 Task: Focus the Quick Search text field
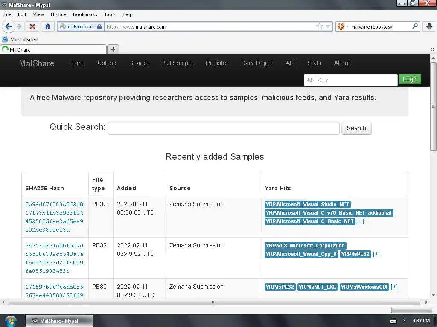pyautogui.click(x=224, y=128)
